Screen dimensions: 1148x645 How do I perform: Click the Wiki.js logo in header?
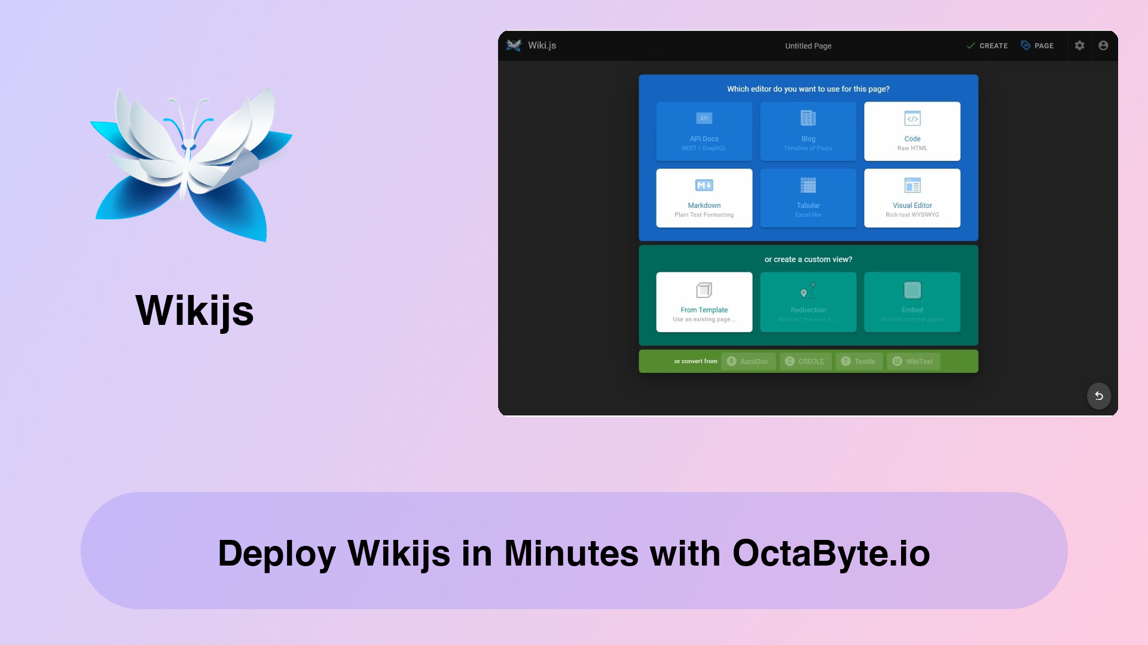point(513,45)
